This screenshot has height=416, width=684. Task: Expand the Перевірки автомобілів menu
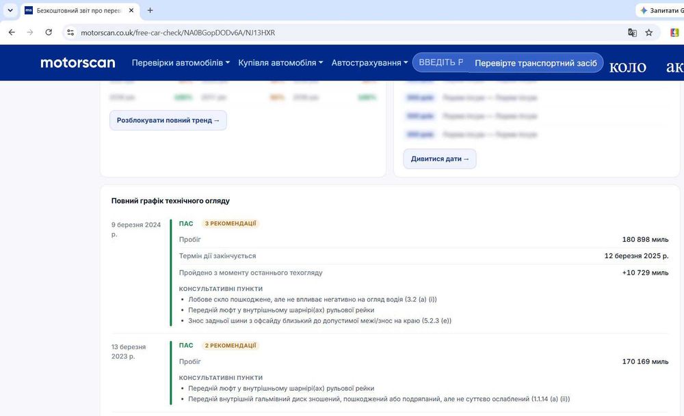point(181,63)
